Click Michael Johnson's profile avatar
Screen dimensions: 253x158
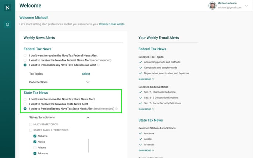pos(212,6)
